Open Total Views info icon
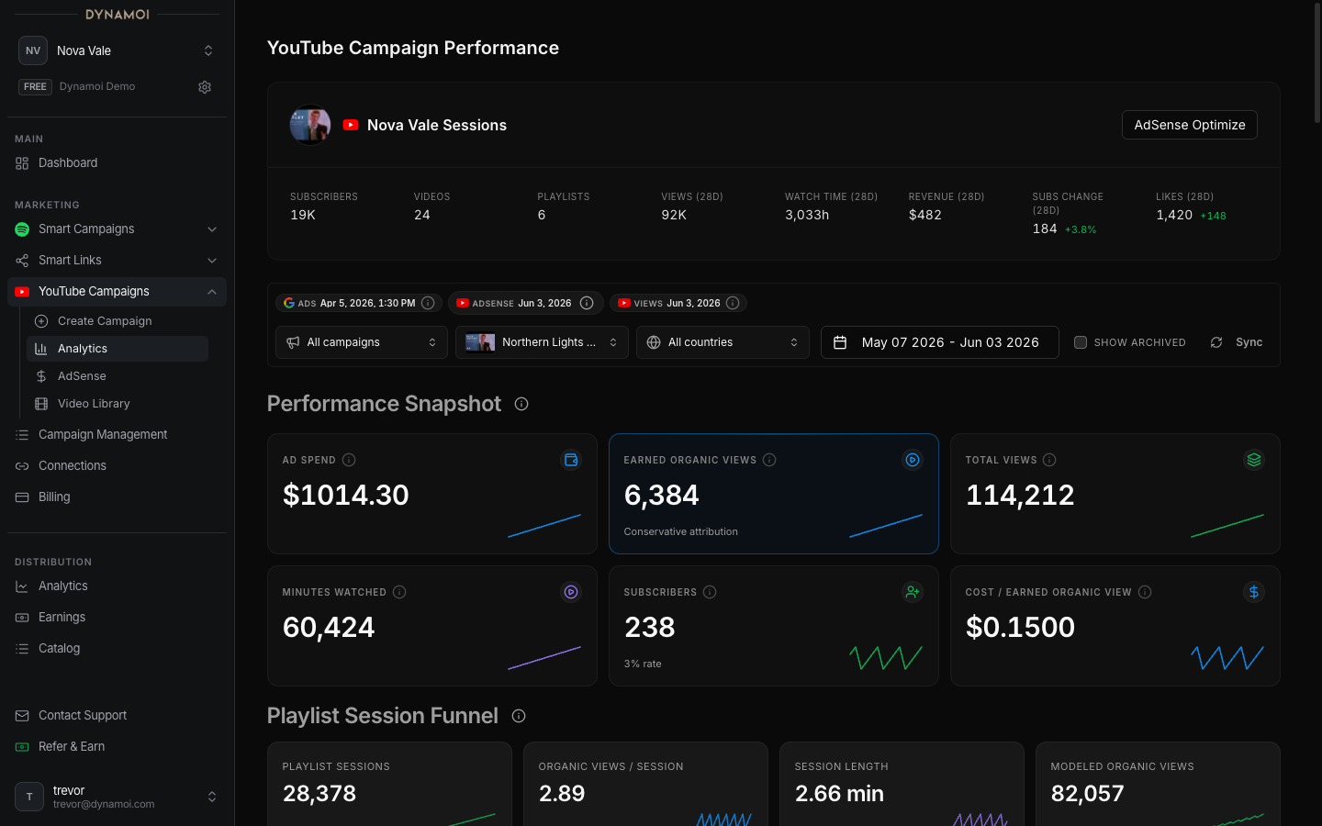 [x=1049, y=460]
